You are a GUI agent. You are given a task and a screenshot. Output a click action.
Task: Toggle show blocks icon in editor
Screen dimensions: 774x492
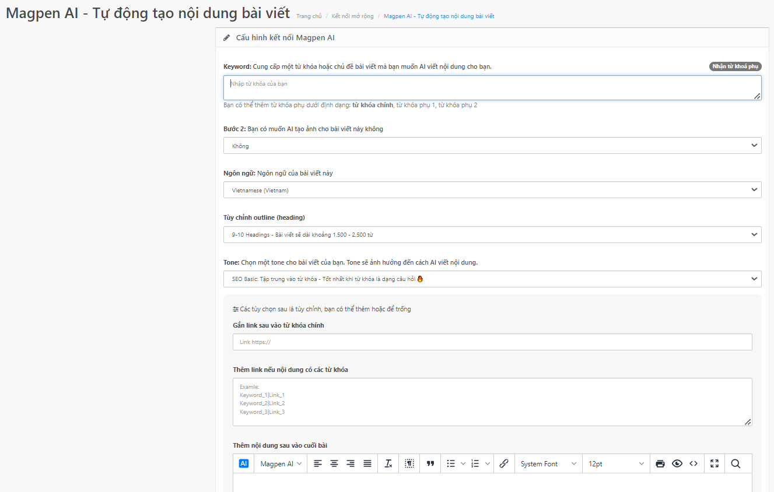[410, 463]
